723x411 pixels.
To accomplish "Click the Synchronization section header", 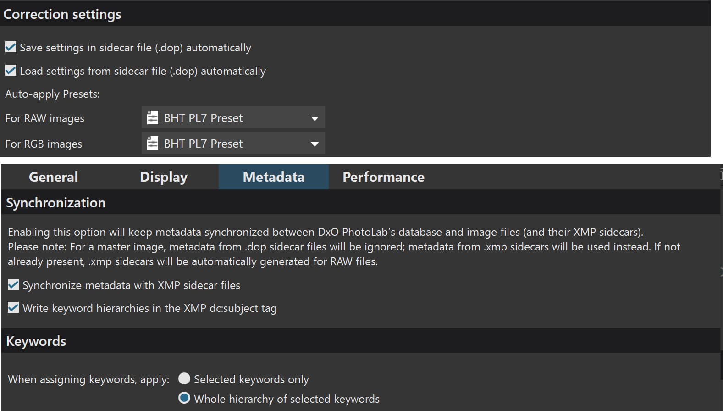I will tap(55, 203).
